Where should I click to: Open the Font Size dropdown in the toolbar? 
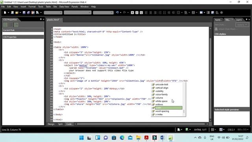coord(103,13)
